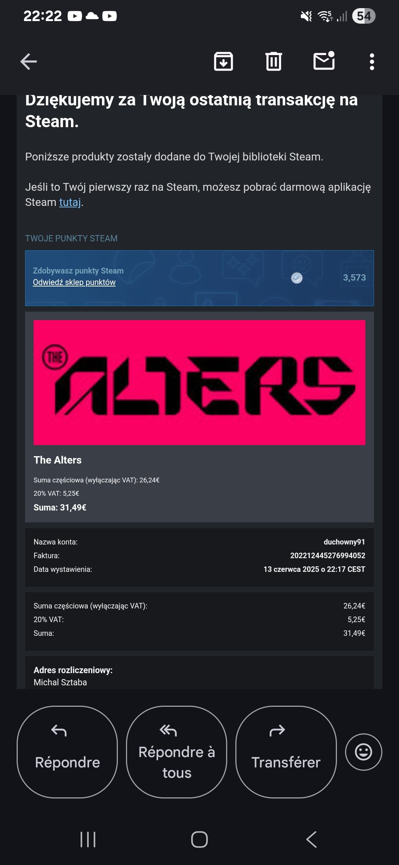Tap the Steam points coin icon
This screenshot has width=399, height=865.
297,278
